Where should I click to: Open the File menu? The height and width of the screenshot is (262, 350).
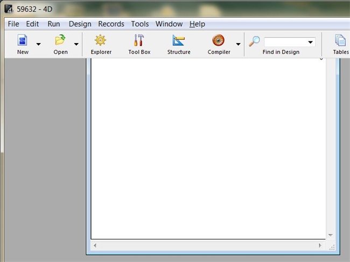pyautogui.click(x=13, y=24)
